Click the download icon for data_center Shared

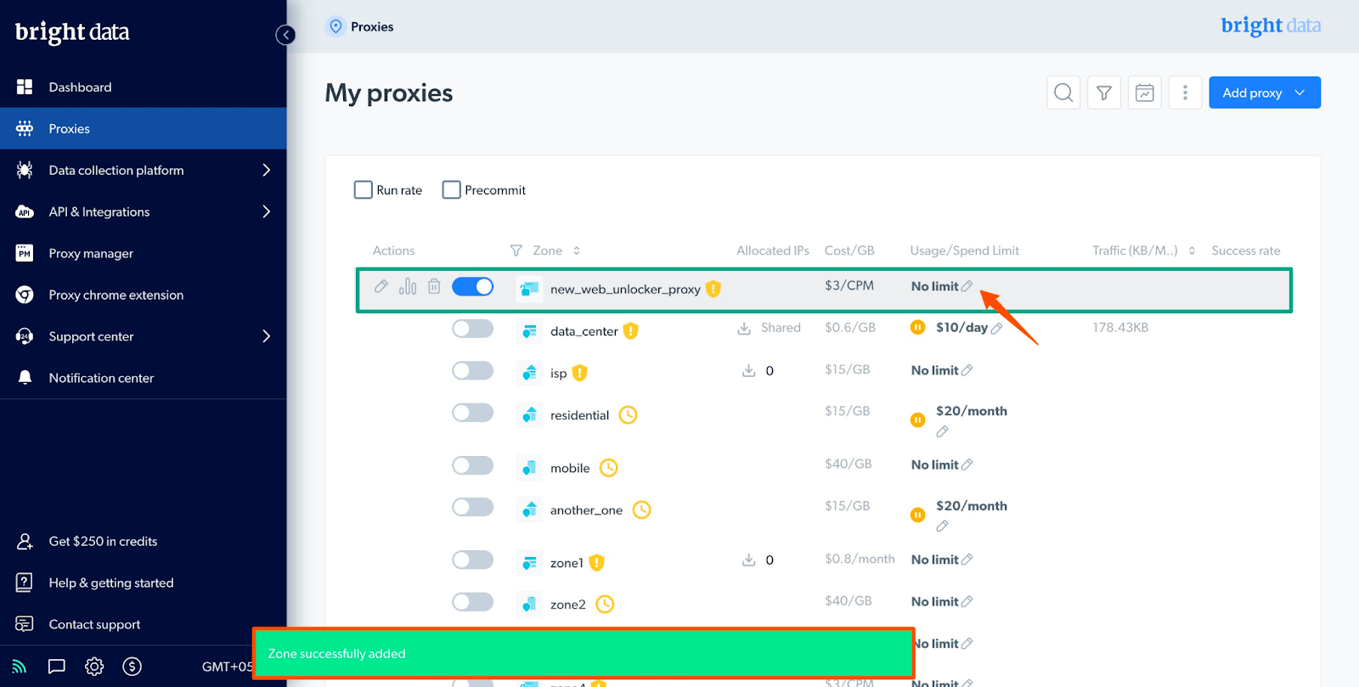coord(744,328)
